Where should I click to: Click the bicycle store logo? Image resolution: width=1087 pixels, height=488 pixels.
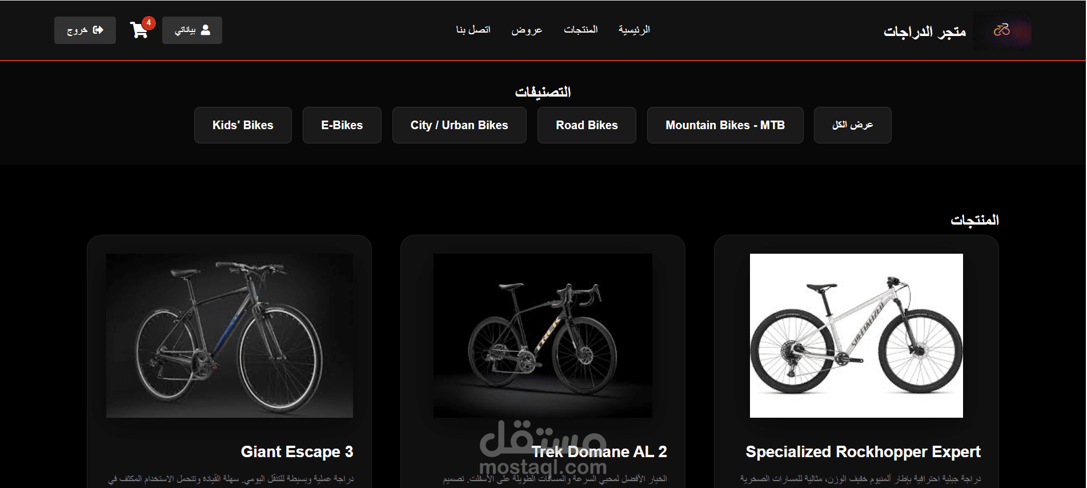1002,30
